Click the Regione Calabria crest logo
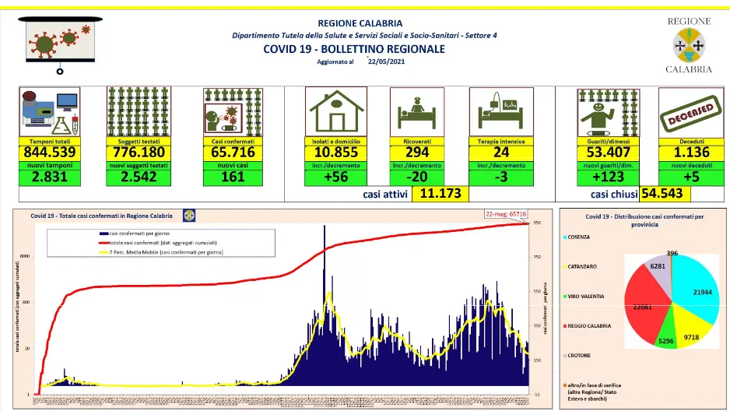 click(x=688, y=44)
